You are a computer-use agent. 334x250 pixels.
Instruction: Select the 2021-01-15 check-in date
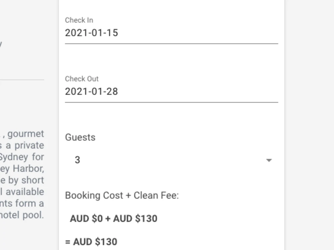click(91, 33)
